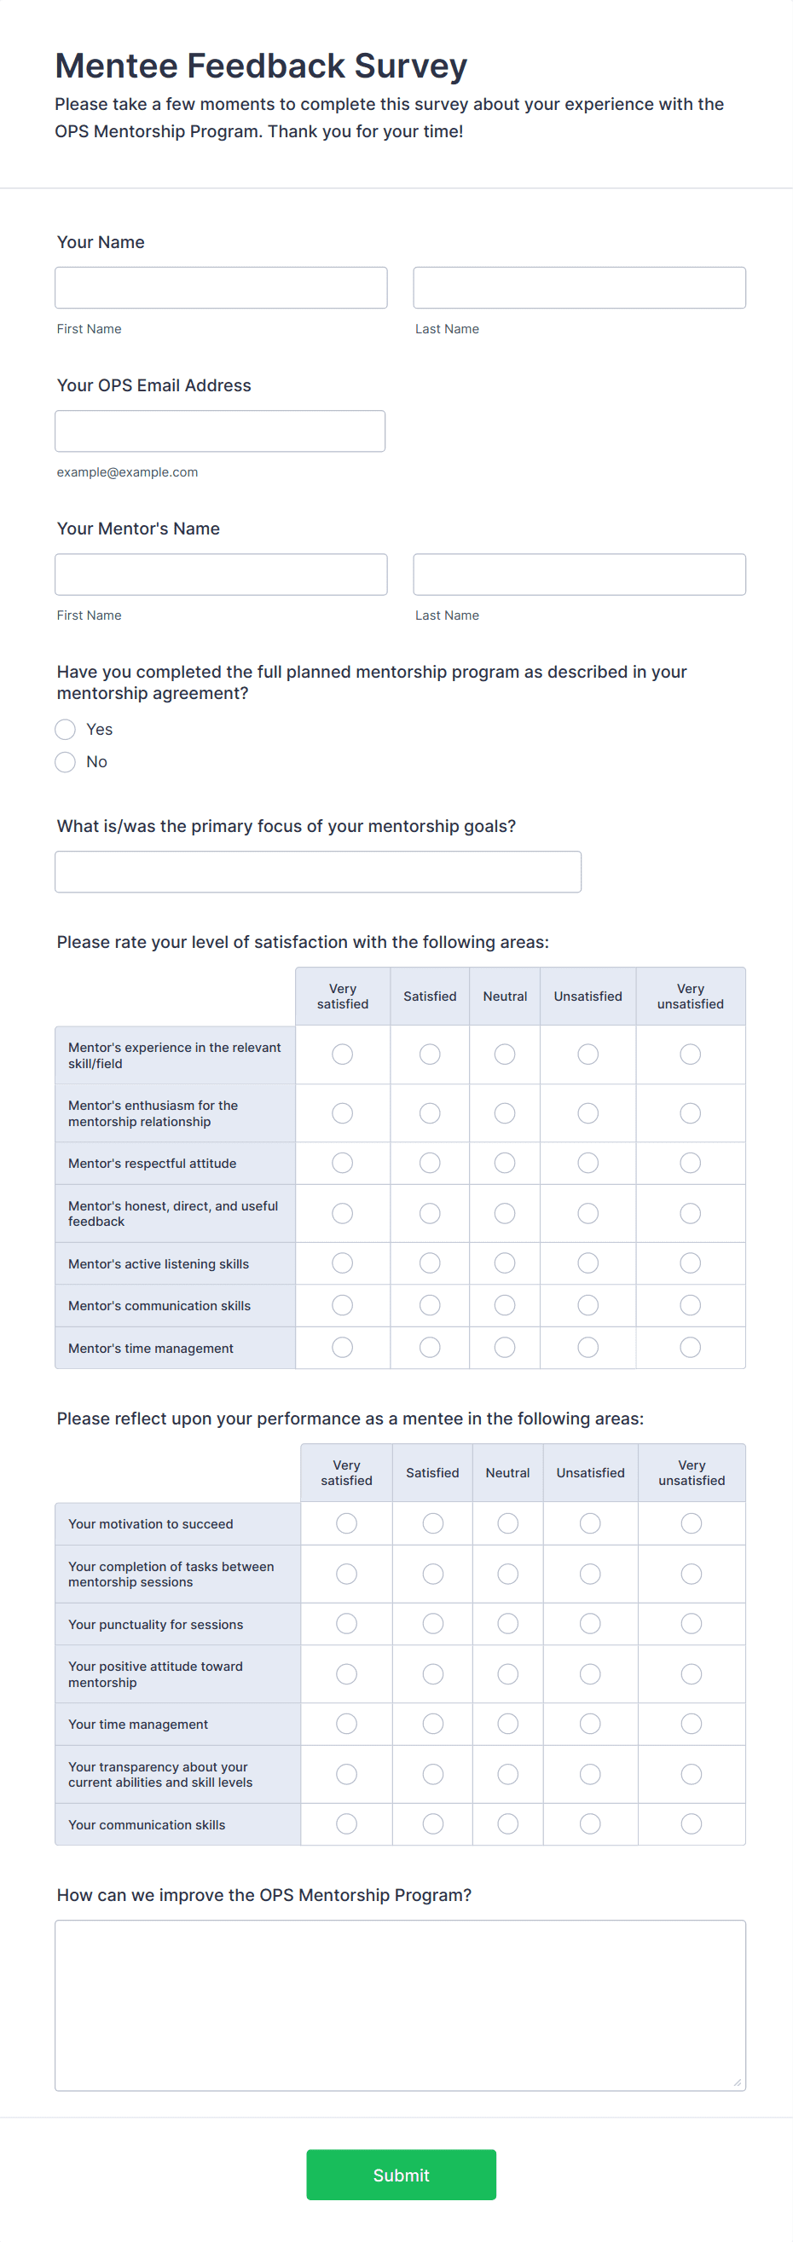Click into the First Name field under Your Name
Viewport: 793px width, 2242px height.
[x=220, y=287]
